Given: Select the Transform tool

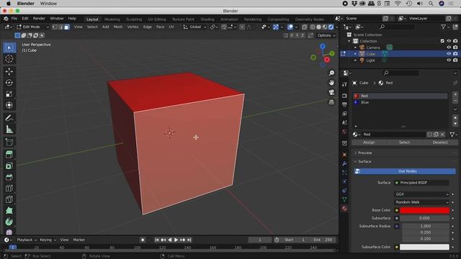Looking at the screenshot, I should tap(9, 105).
